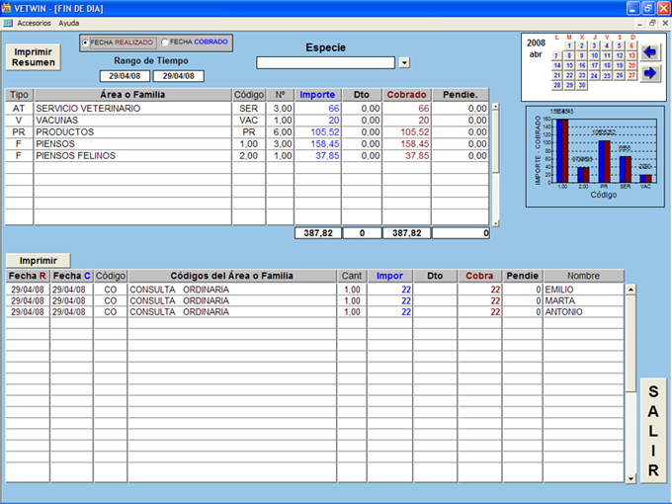Image resolution: width=672 pixels, height=504 pixels.
Task: Click the 387,82 Importe total box
Action: tap(318, 233)
